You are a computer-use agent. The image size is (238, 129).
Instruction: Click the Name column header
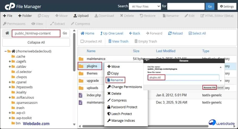[x=91, y=51]
